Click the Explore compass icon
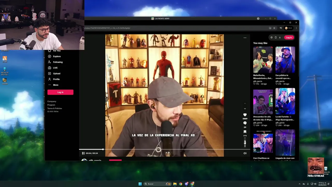 pyautogui.click(x=50, y=56)
